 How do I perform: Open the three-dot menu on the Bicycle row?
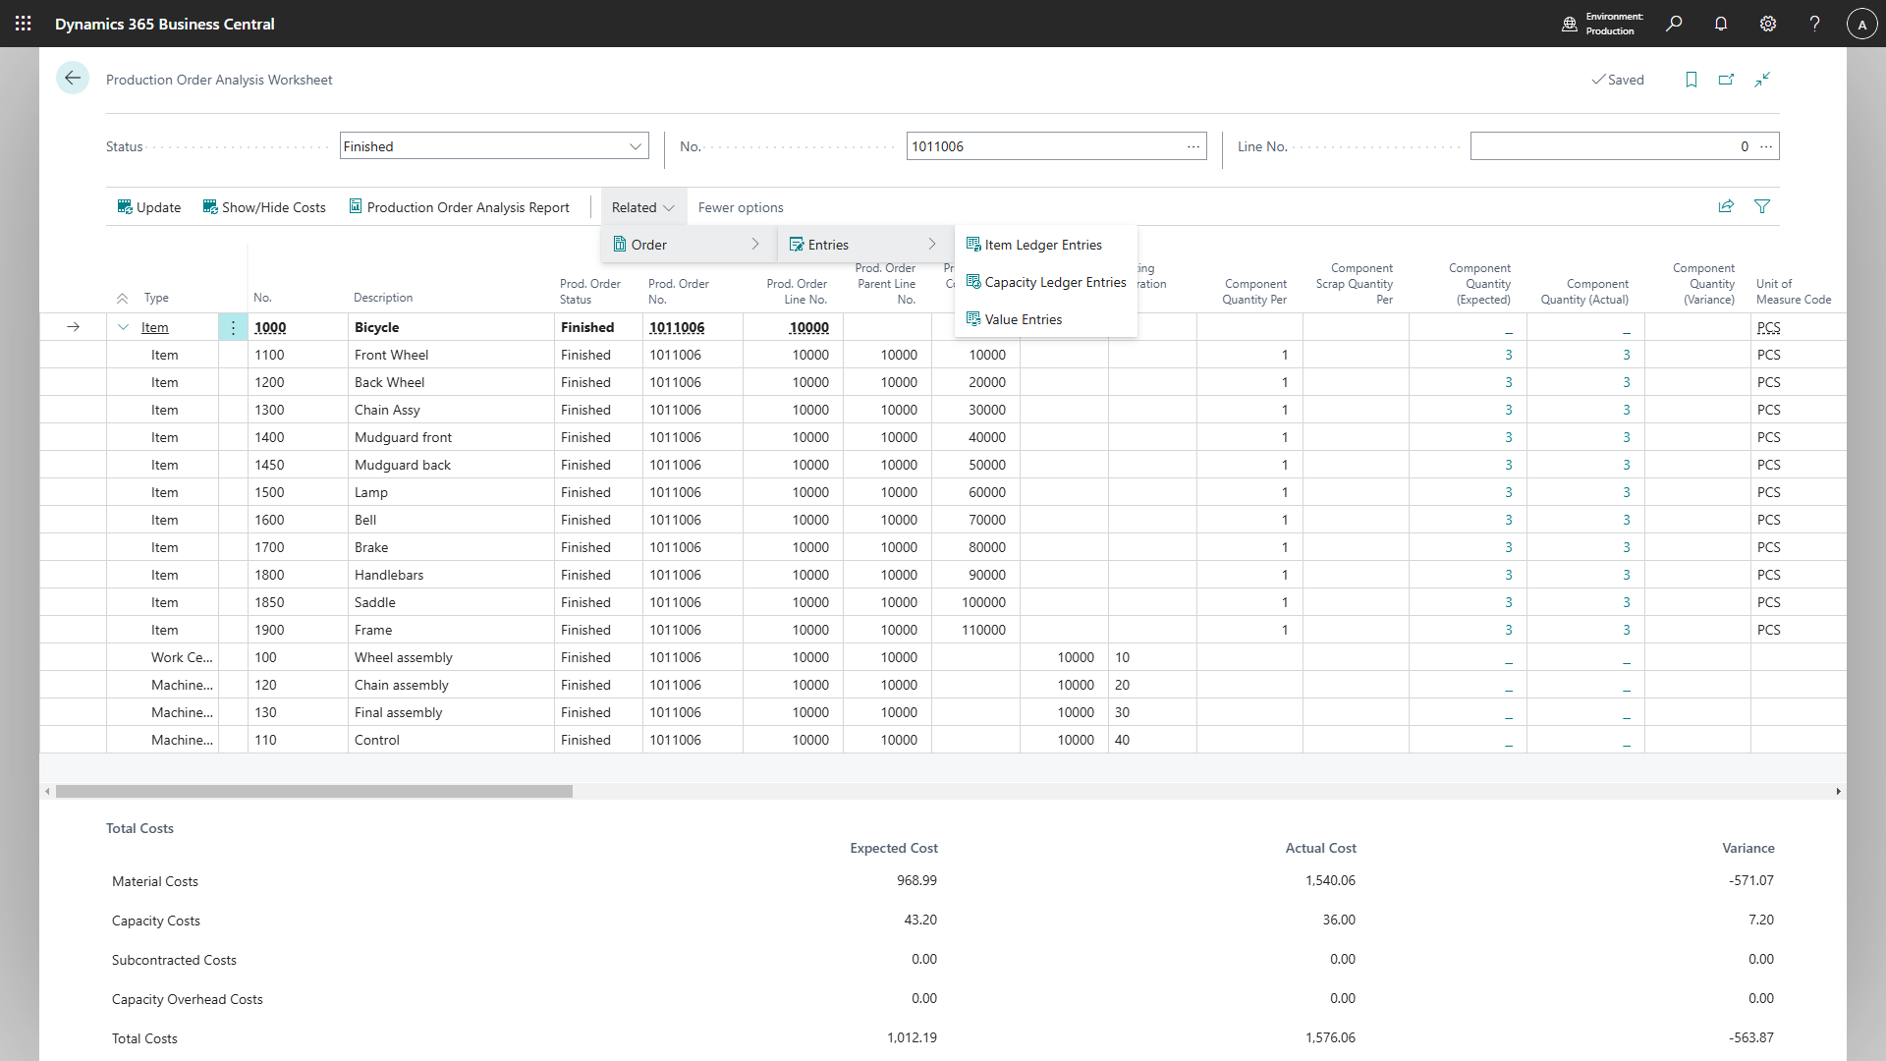233,327
